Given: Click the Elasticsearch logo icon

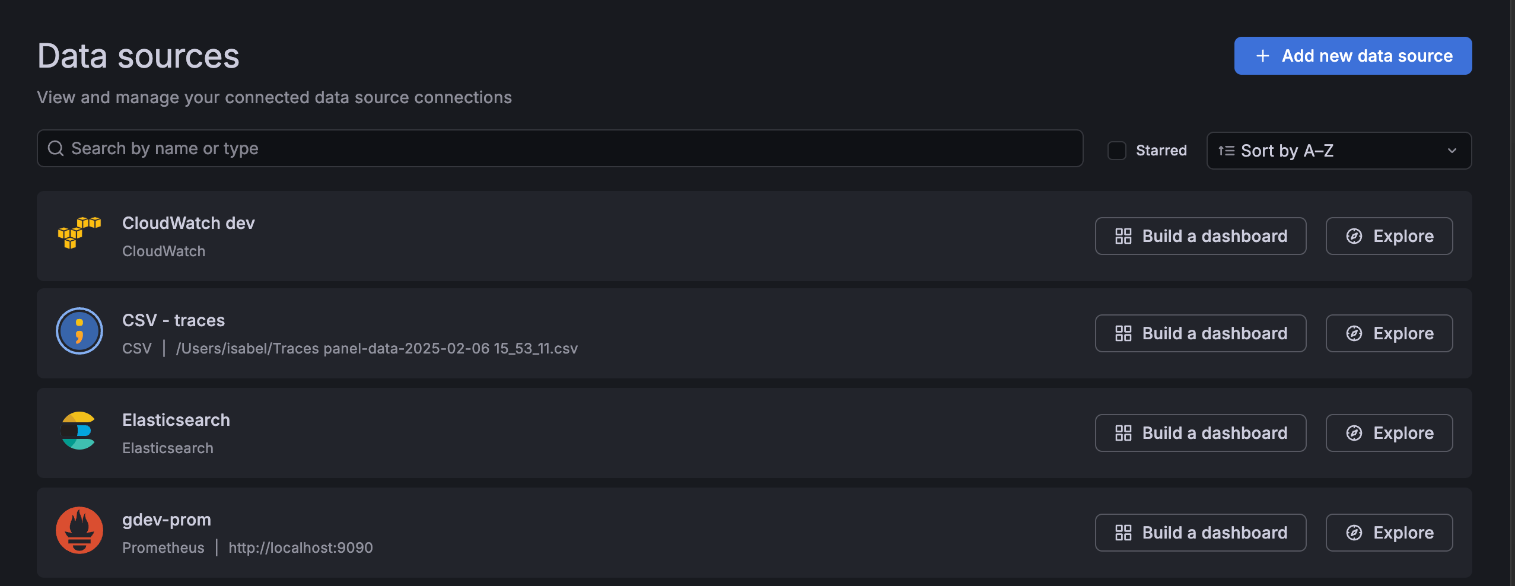Looking at the screenshot, I should click(79, 432).
